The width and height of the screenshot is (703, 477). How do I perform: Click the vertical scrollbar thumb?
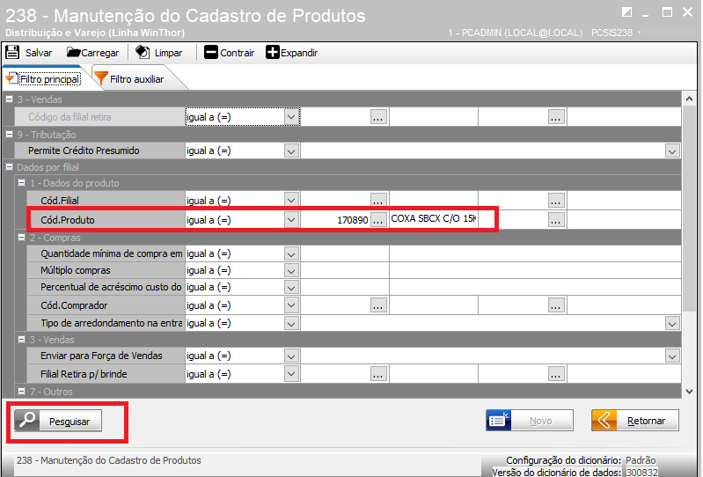click(689, 209)
